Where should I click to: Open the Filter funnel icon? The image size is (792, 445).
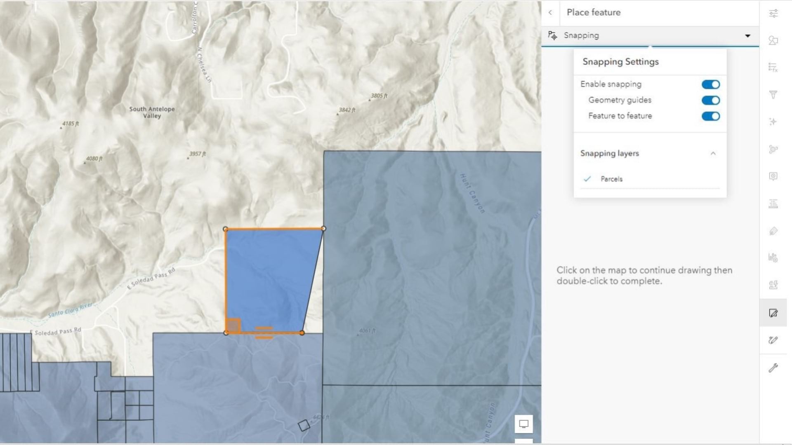[773, 95]
